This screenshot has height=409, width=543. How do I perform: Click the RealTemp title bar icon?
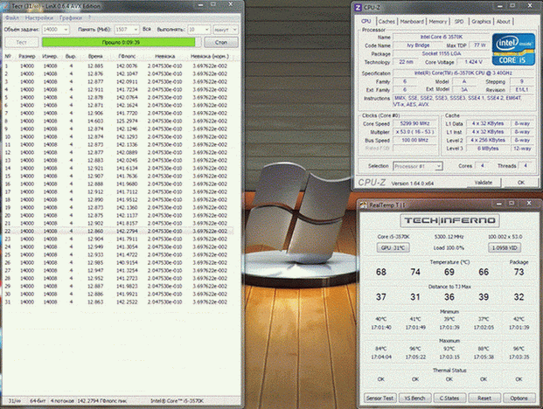point(365,204)
